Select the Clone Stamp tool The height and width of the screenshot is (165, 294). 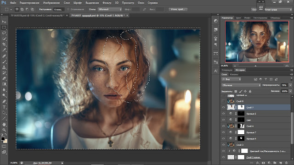click(x=4, y=67)
